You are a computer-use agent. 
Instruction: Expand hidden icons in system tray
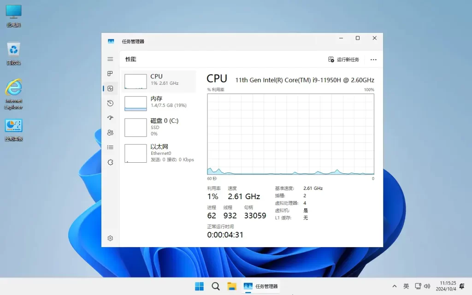pyautogui.click(x=395, y=286)
